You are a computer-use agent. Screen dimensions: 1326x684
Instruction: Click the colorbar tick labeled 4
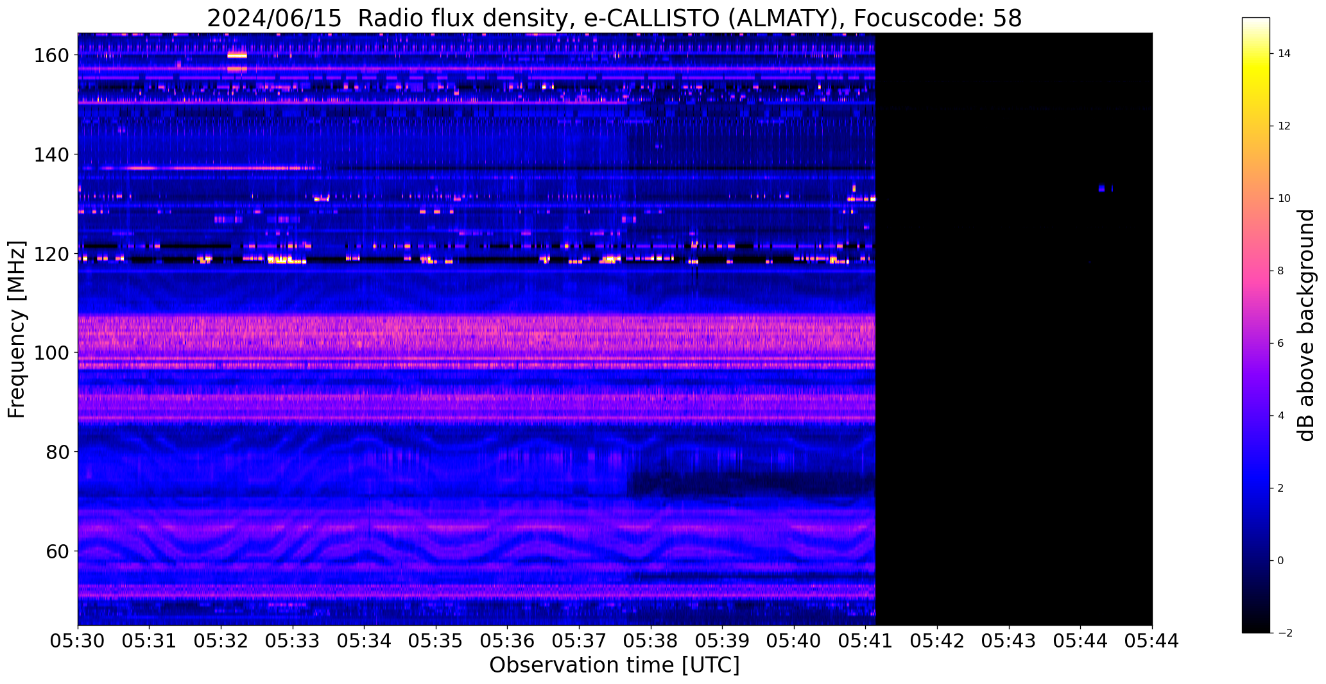tap(1280, 416)
